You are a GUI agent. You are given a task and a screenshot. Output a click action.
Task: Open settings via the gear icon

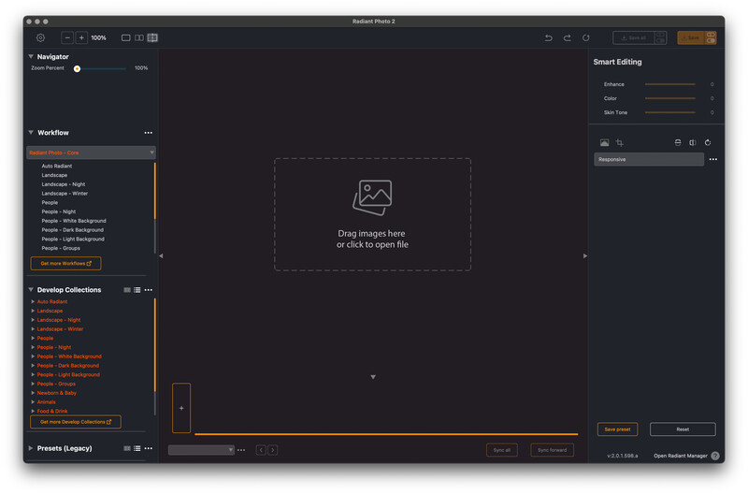point(40,37)
